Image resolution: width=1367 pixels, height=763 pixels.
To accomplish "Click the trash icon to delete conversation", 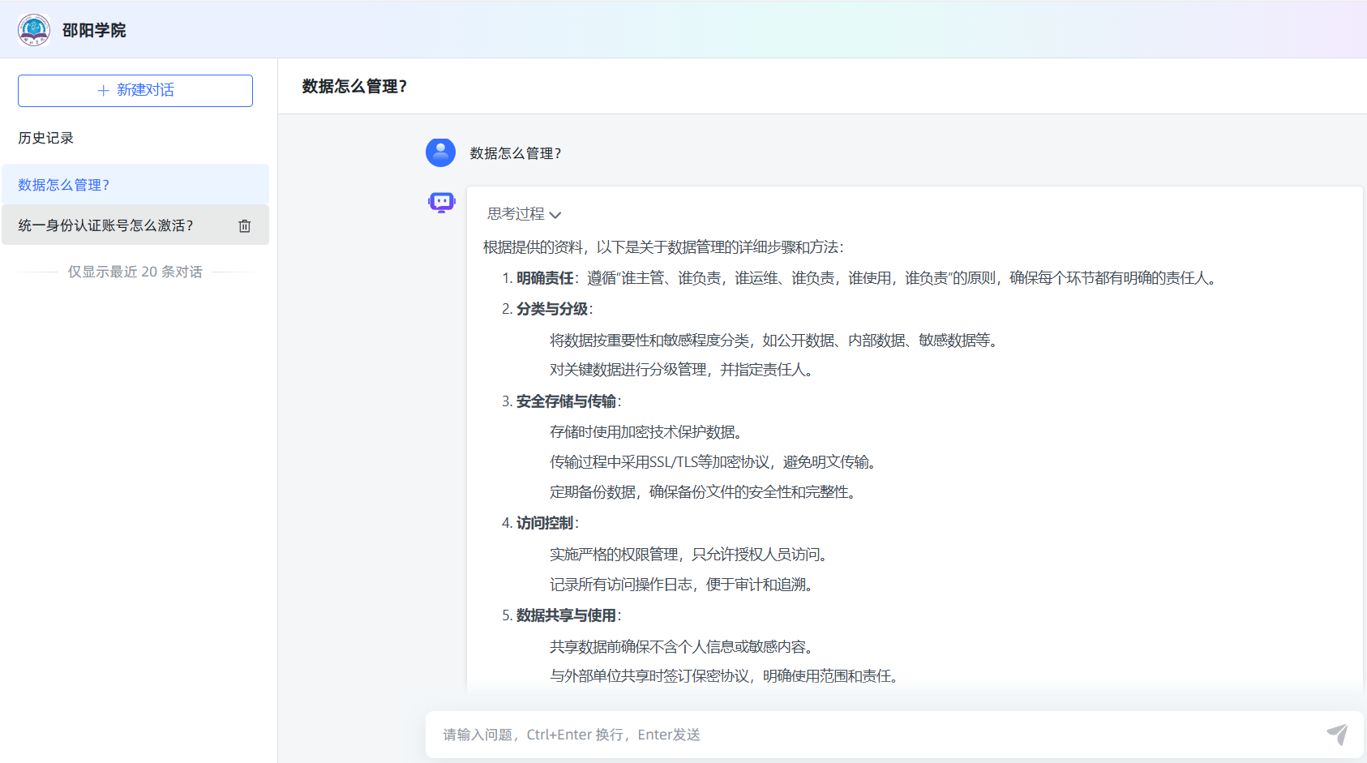I will (245, 226).
